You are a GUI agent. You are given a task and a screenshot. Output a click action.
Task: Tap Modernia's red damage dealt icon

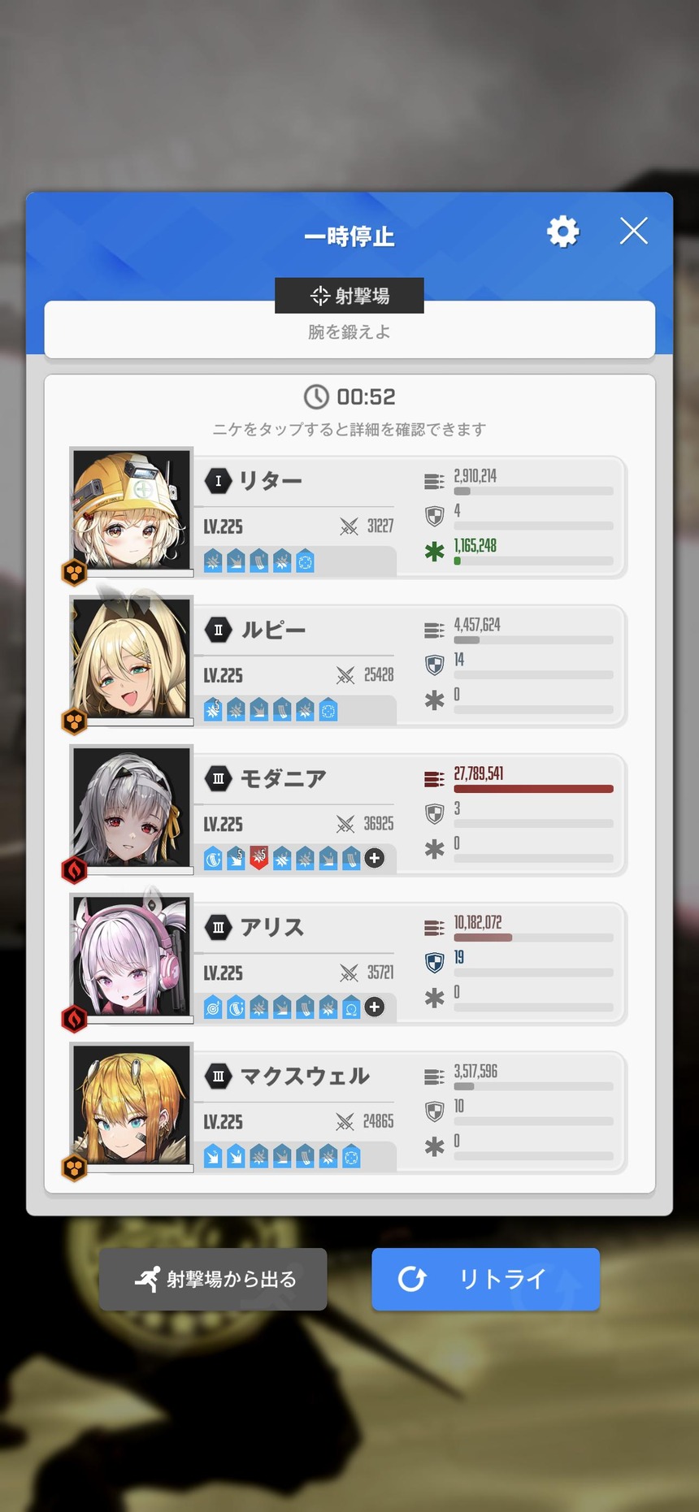point(434,779)
